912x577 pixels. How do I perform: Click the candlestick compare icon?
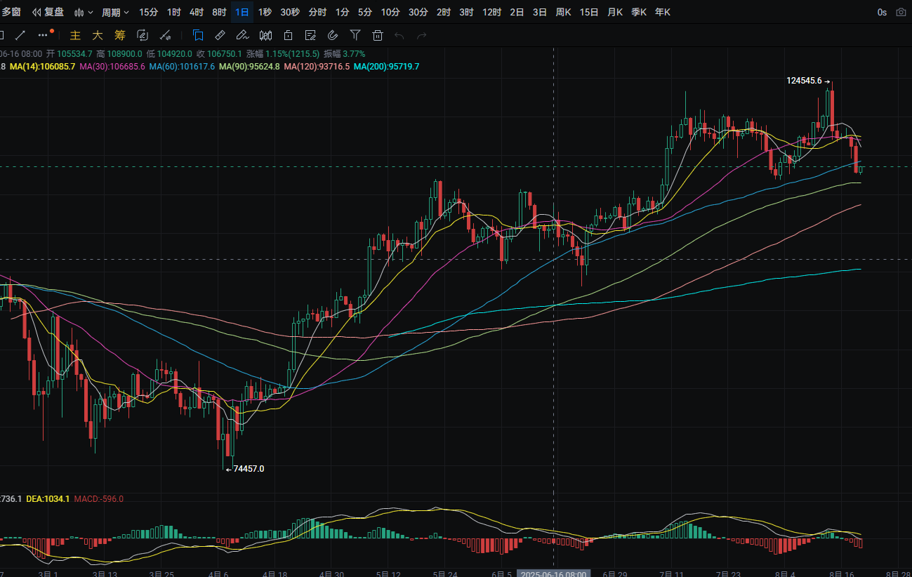click(x=265, y=35)
